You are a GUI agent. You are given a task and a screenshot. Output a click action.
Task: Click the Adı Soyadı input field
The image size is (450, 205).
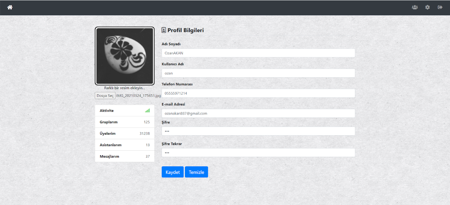(258, 53)
